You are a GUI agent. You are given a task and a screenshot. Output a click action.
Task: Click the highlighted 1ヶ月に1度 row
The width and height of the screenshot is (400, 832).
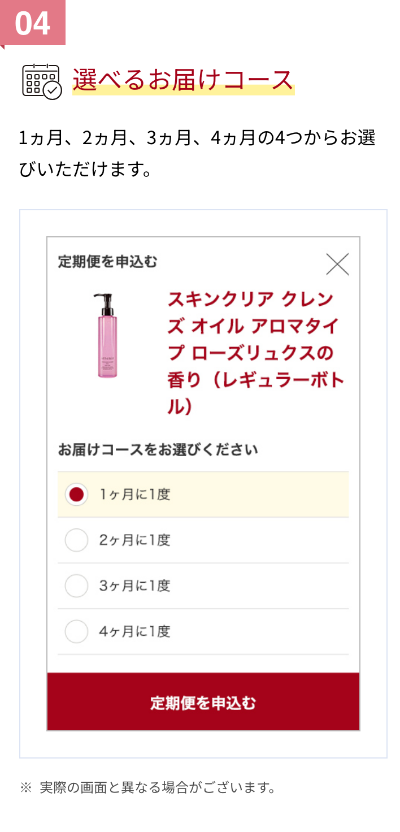202,494
